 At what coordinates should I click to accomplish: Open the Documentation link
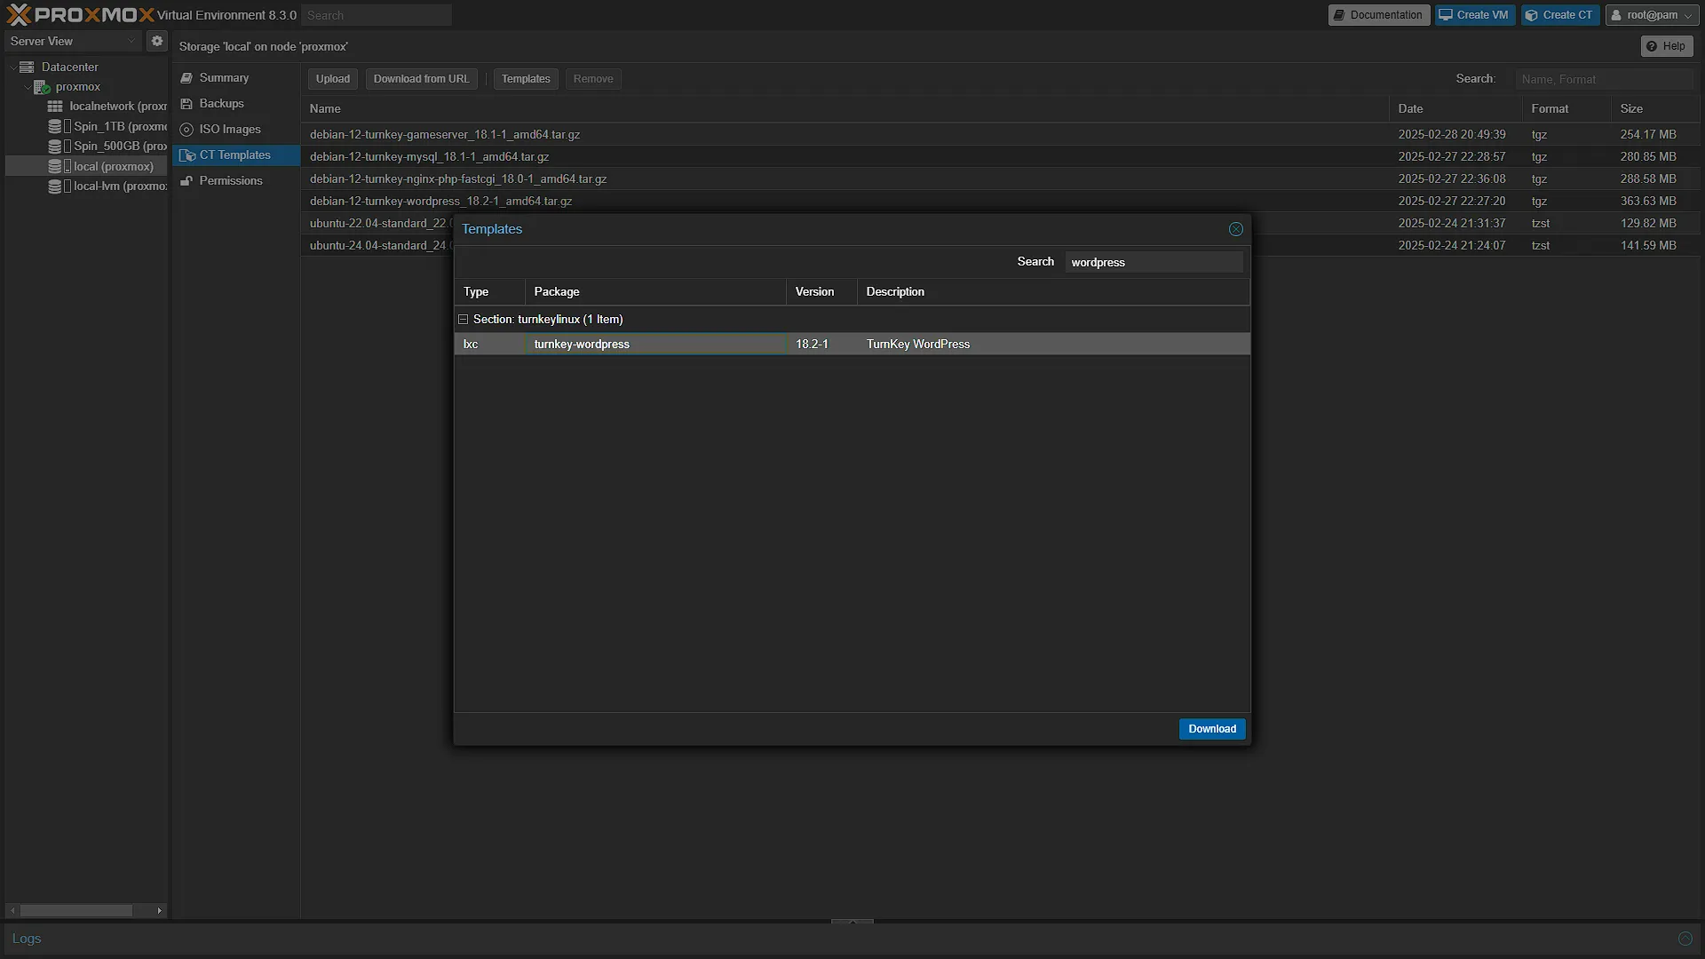tap(1378, 15)
